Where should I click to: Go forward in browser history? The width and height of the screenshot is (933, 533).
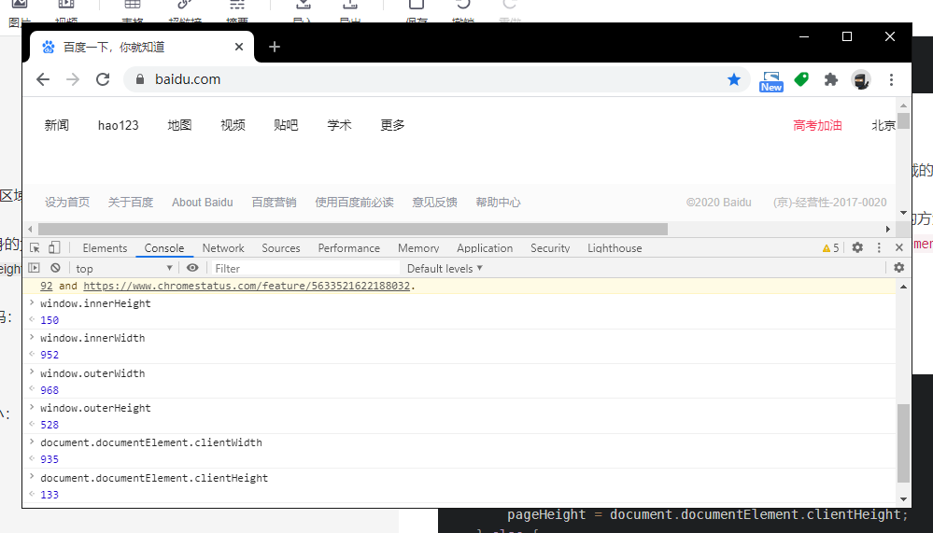(x=73, y=79)
